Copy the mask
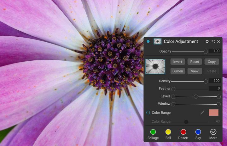This screenshot has height=146, width=227. (212, 62)
